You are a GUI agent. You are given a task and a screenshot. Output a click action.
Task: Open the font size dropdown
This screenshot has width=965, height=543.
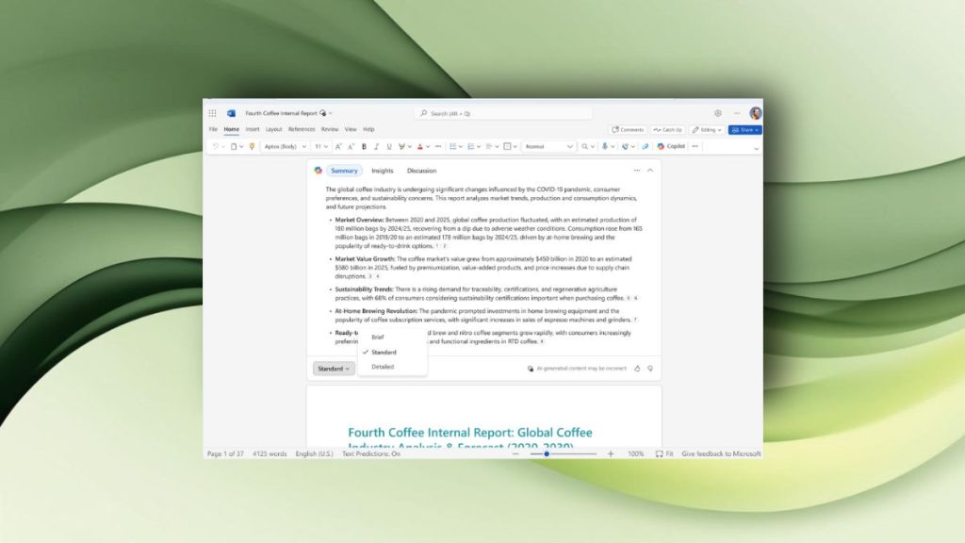click(x=321, y=146)
